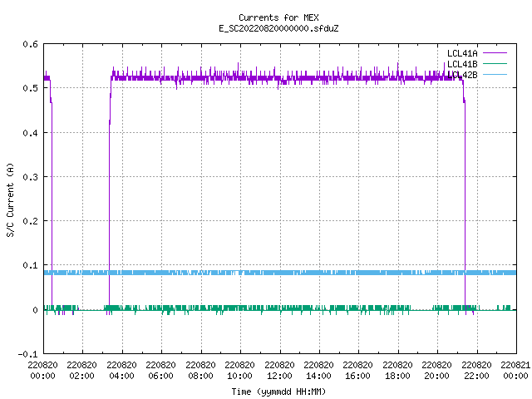
Task: Click the x-axis label 'Time (yymmdd HH:MM)'
Action: coord(278,392)
